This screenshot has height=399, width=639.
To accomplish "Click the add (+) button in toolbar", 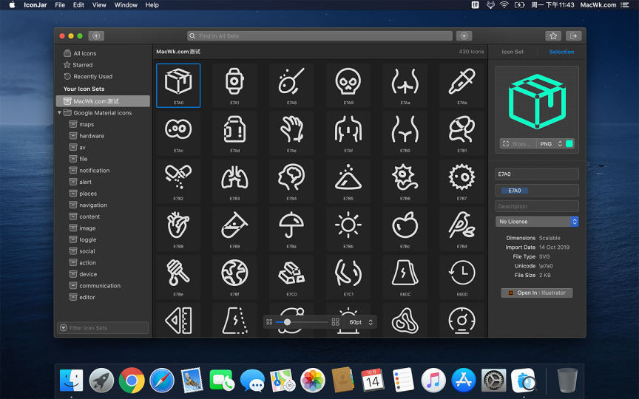I will point(96,35).
